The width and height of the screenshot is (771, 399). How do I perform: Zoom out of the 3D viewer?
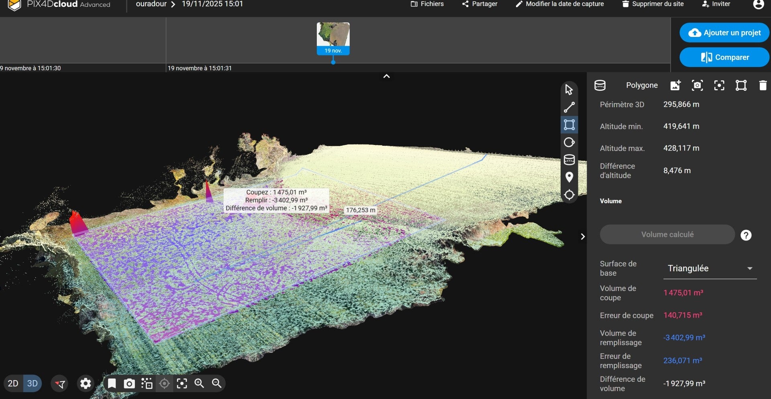pyautogui.click(x=217, y=383)
